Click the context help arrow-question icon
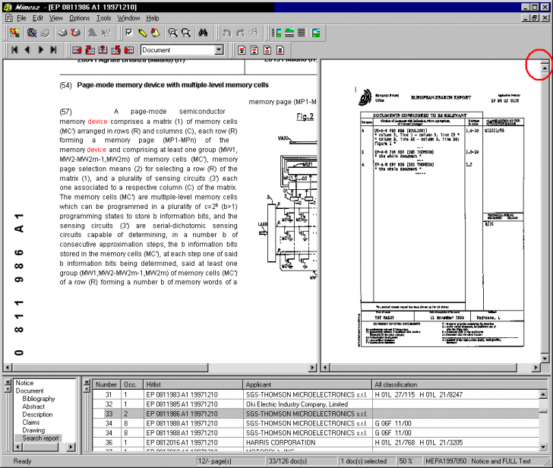Viewport: 553px width, 468px height. pos(106,33)
